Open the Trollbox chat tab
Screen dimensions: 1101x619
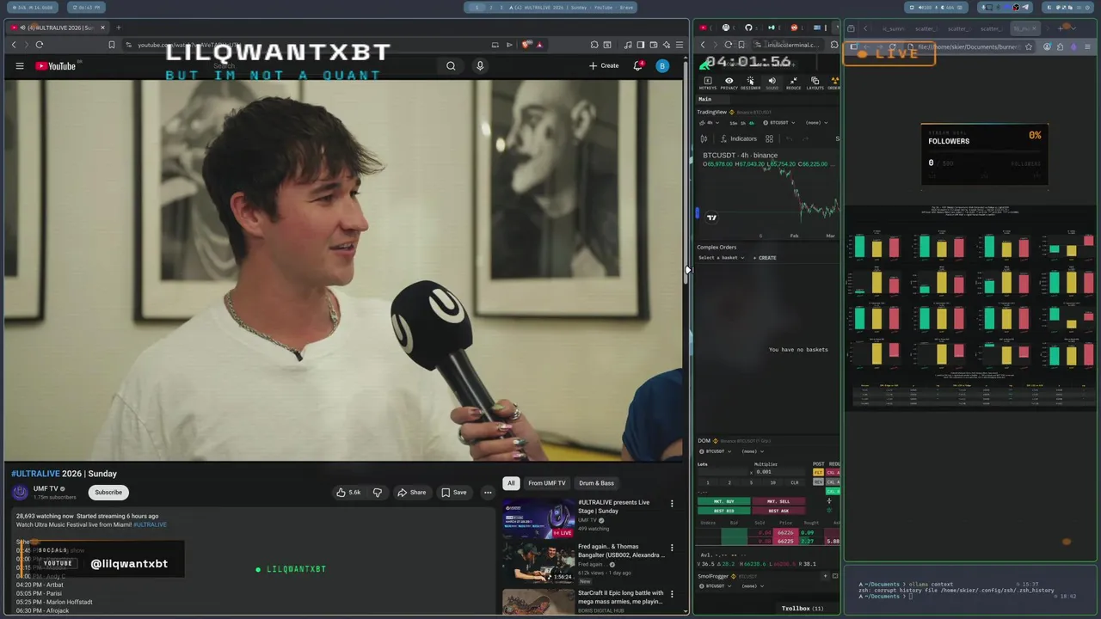[x=803, y=609]
